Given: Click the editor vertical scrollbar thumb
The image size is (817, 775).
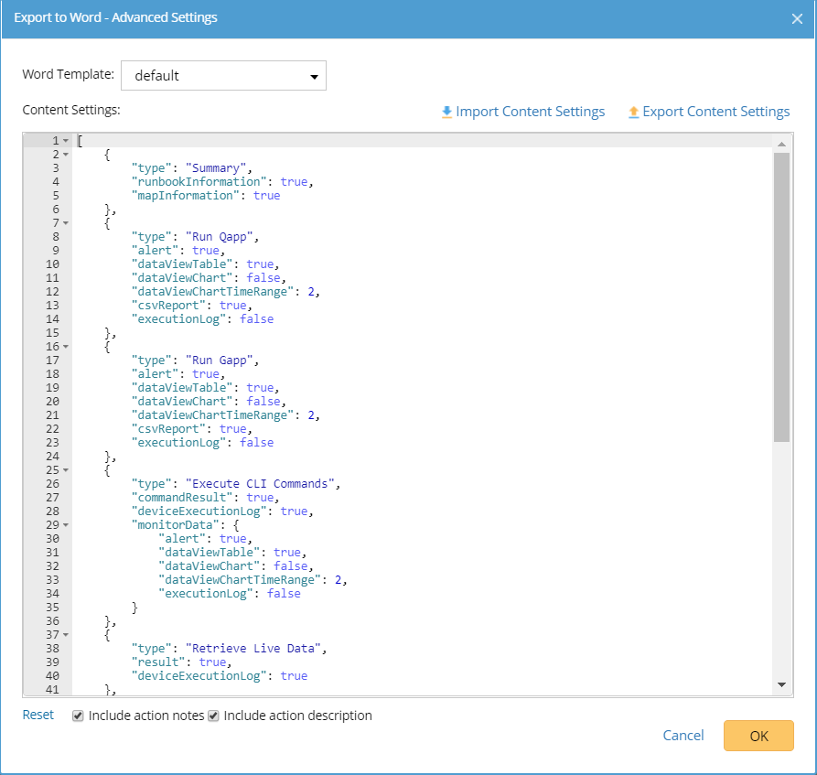Looking at the screenshot, I should 781,297.
